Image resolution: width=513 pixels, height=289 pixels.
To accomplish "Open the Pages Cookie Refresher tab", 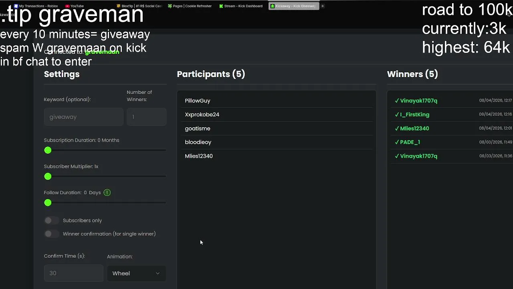I will point(190,6).
